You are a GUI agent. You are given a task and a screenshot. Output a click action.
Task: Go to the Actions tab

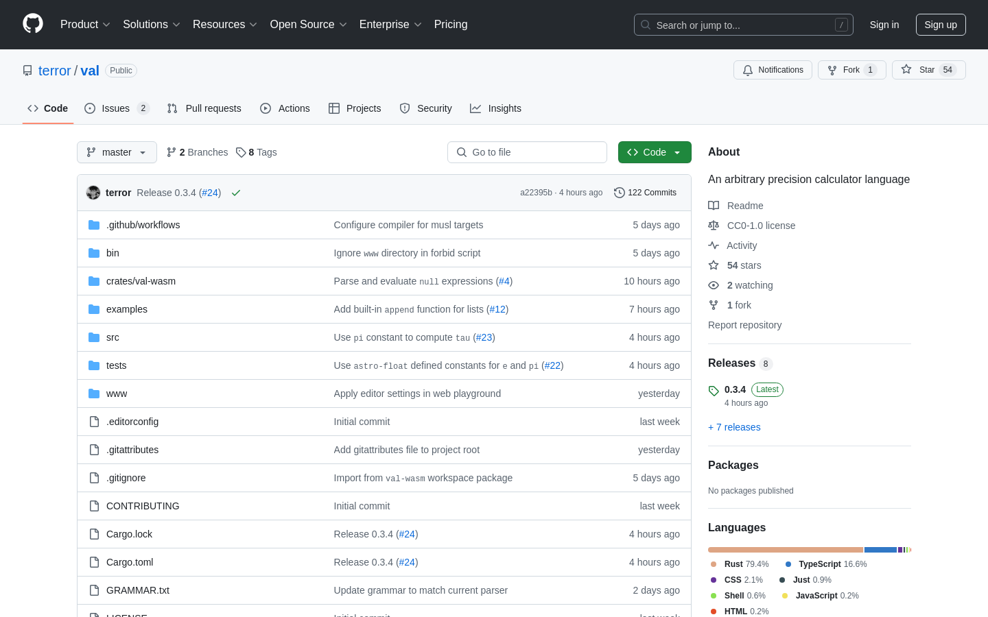(x=285, y=108)
